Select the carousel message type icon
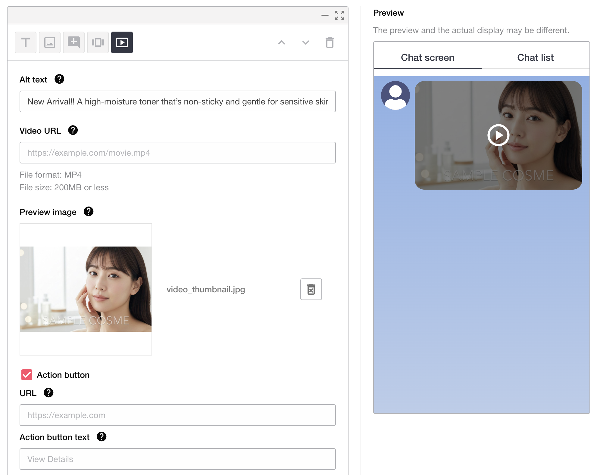 98,42
